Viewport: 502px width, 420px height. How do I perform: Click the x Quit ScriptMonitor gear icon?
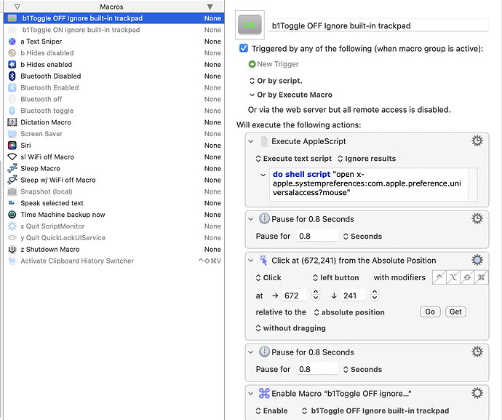pyautogui.click(x=12, y=226)
